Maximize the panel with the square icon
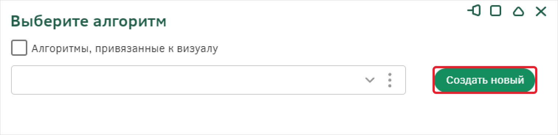The height and width of the screenshot is (135, 558). [496, 11]
